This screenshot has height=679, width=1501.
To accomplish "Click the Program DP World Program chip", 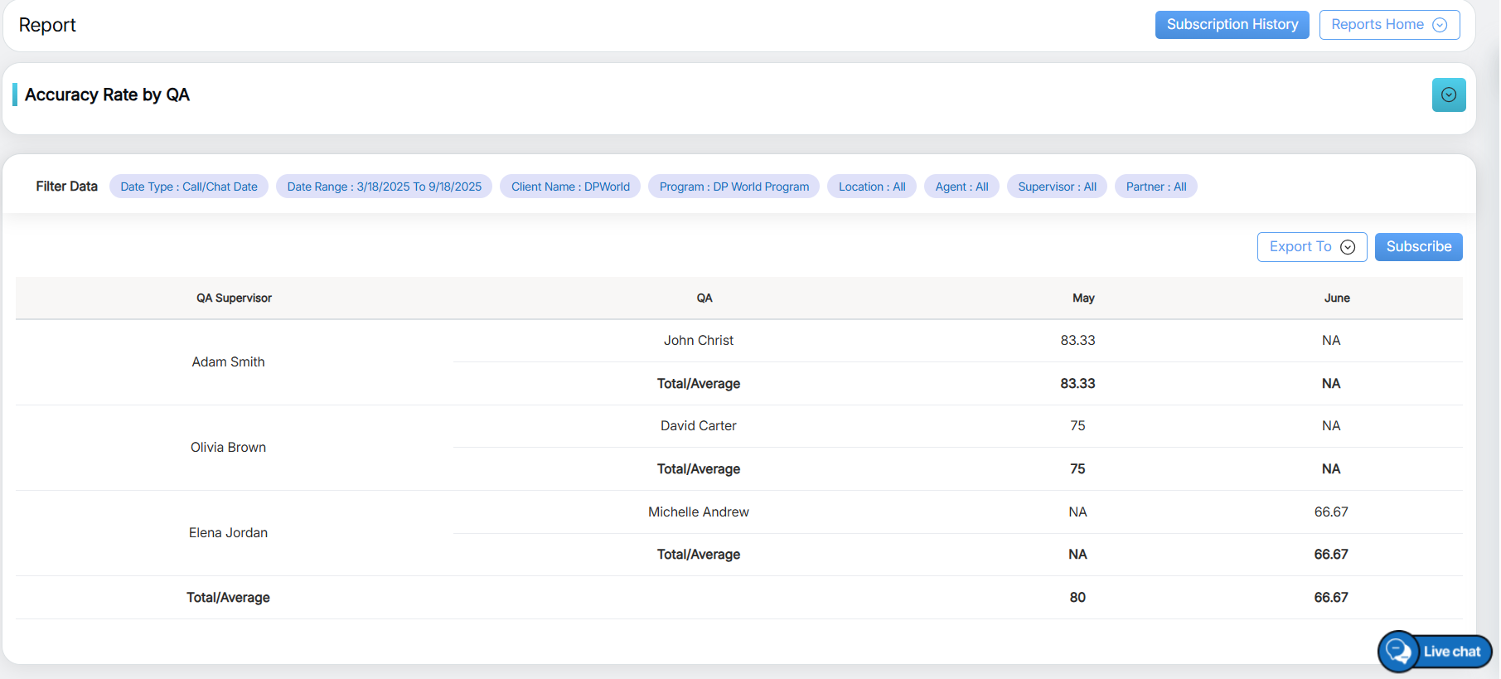I will [734, 187].
